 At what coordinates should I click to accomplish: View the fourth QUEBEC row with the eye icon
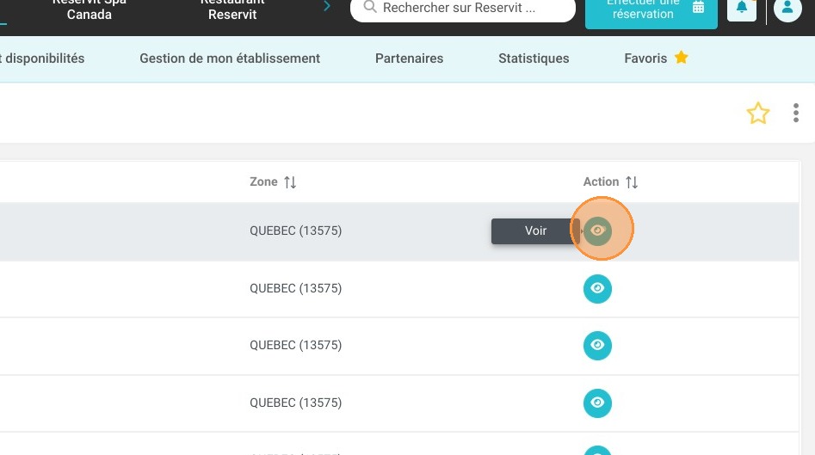(597, 403)
